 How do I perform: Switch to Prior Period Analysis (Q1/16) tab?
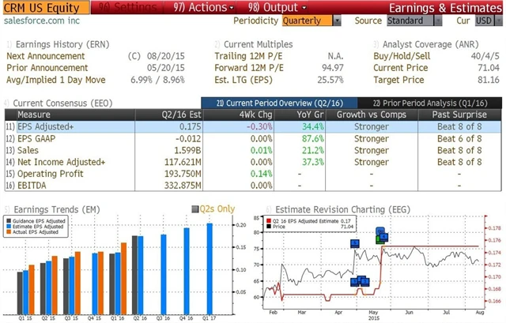tap(432, 103)
